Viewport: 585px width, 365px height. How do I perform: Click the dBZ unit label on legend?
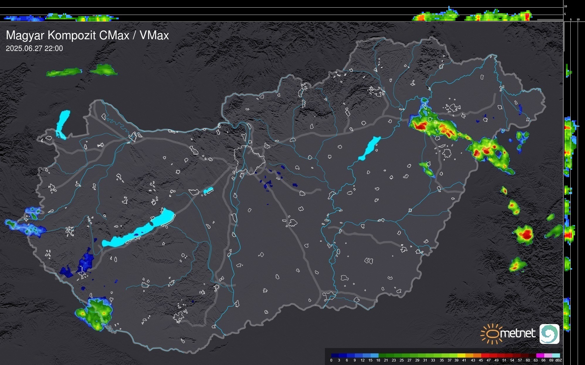coord(558,360)
